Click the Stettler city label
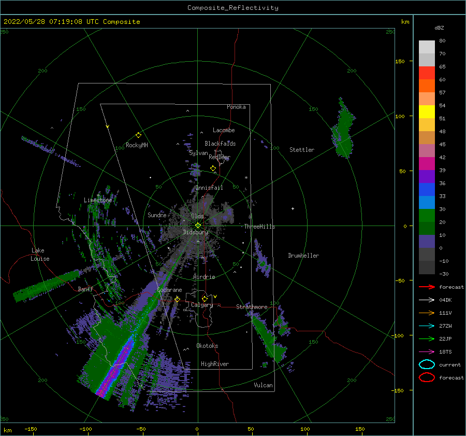Image resolution: width=466 pixels, height=436 pixels. pyautogui.click(x=302, y=150)
